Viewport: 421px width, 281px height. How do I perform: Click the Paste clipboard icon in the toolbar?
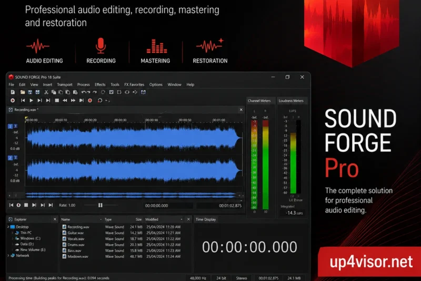(75, 92)
